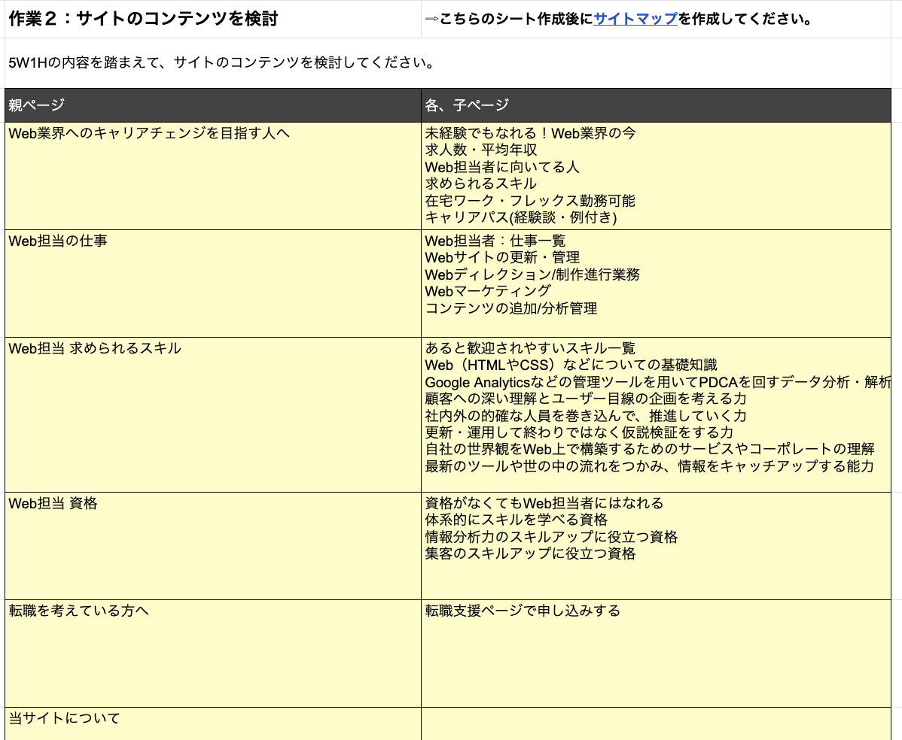Viewport: 902px width, 740px height.
Task: Click the 5W1Hの内容を踏まえて instruction row
Action: click(x=221, y=62)
